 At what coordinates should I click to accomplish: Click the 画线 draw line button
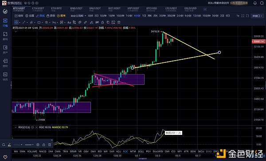tap(40, 16)
